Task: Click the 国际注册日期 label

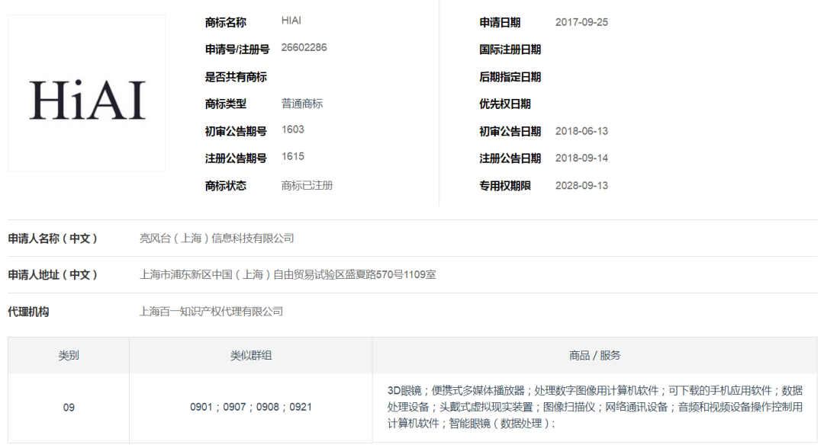Action: (x=510, y=50)
